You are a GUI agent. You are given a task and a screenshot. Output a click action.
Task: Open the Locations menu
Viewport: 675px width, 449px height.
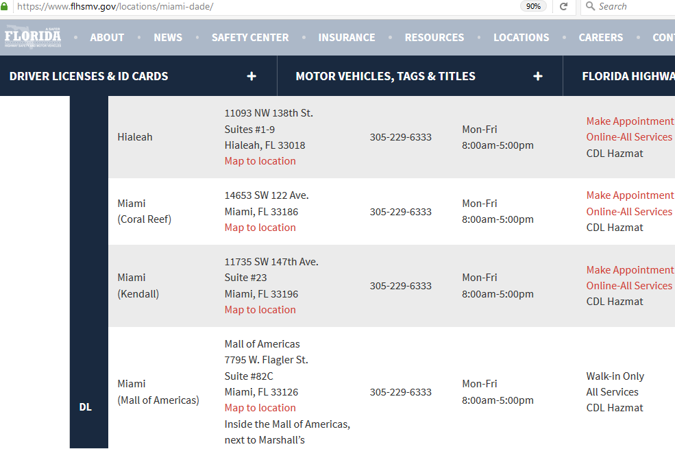pos(521,38)
